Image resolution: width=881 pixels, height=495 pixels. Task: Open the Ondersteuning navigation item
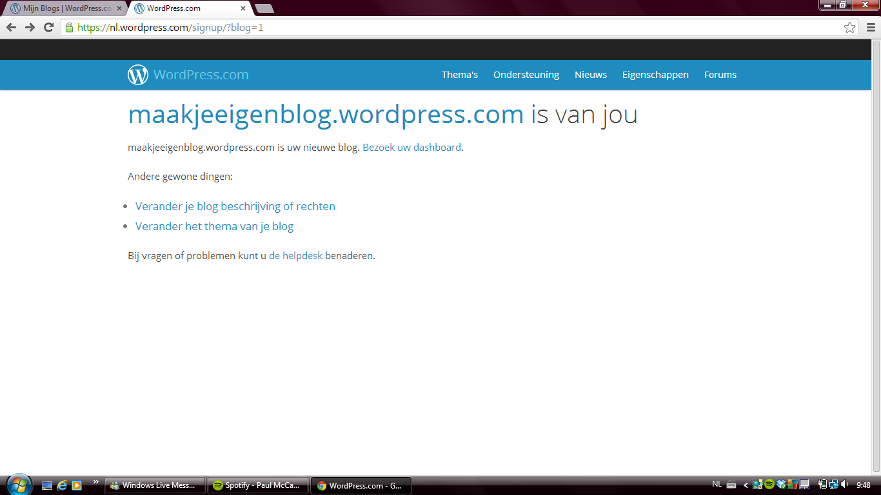coord(526,75)
